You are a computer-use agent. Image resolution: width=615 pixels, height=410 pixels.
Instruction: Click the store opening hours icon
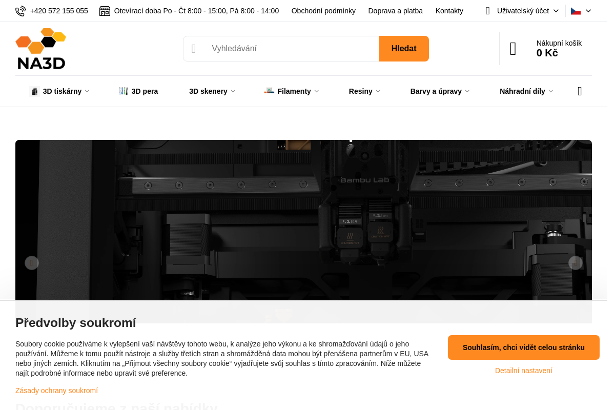click(x=105, y=11)
